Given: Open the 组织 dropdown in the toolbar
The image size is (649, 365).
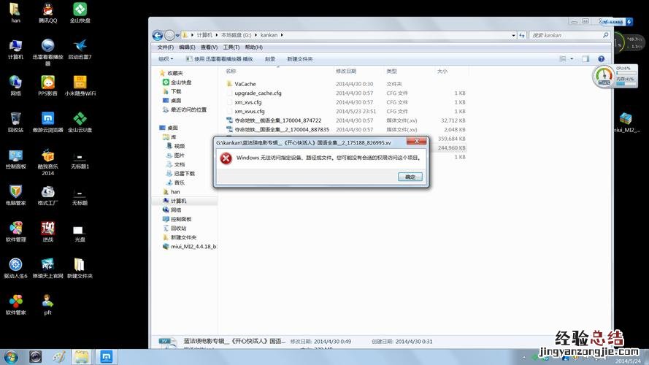Looking at the screenshot, I should [x=166, y=58].
